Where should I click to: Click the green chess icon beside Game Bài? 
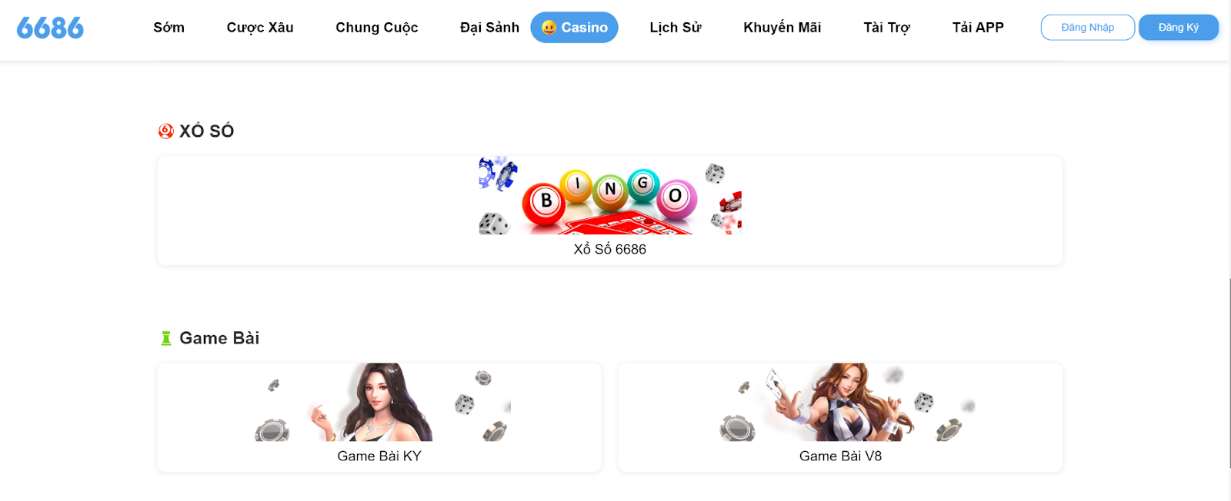tap(165, 338)
